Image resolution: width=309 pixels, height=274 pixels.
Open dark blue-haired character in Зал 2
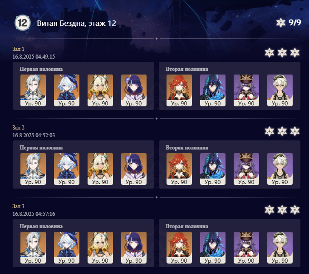tap(213, 169)
